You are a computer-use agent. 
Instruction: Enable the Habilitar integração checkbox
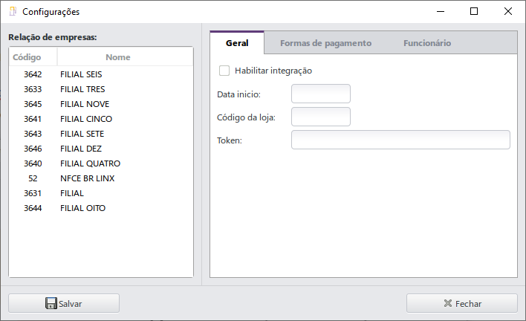(224, 71)
